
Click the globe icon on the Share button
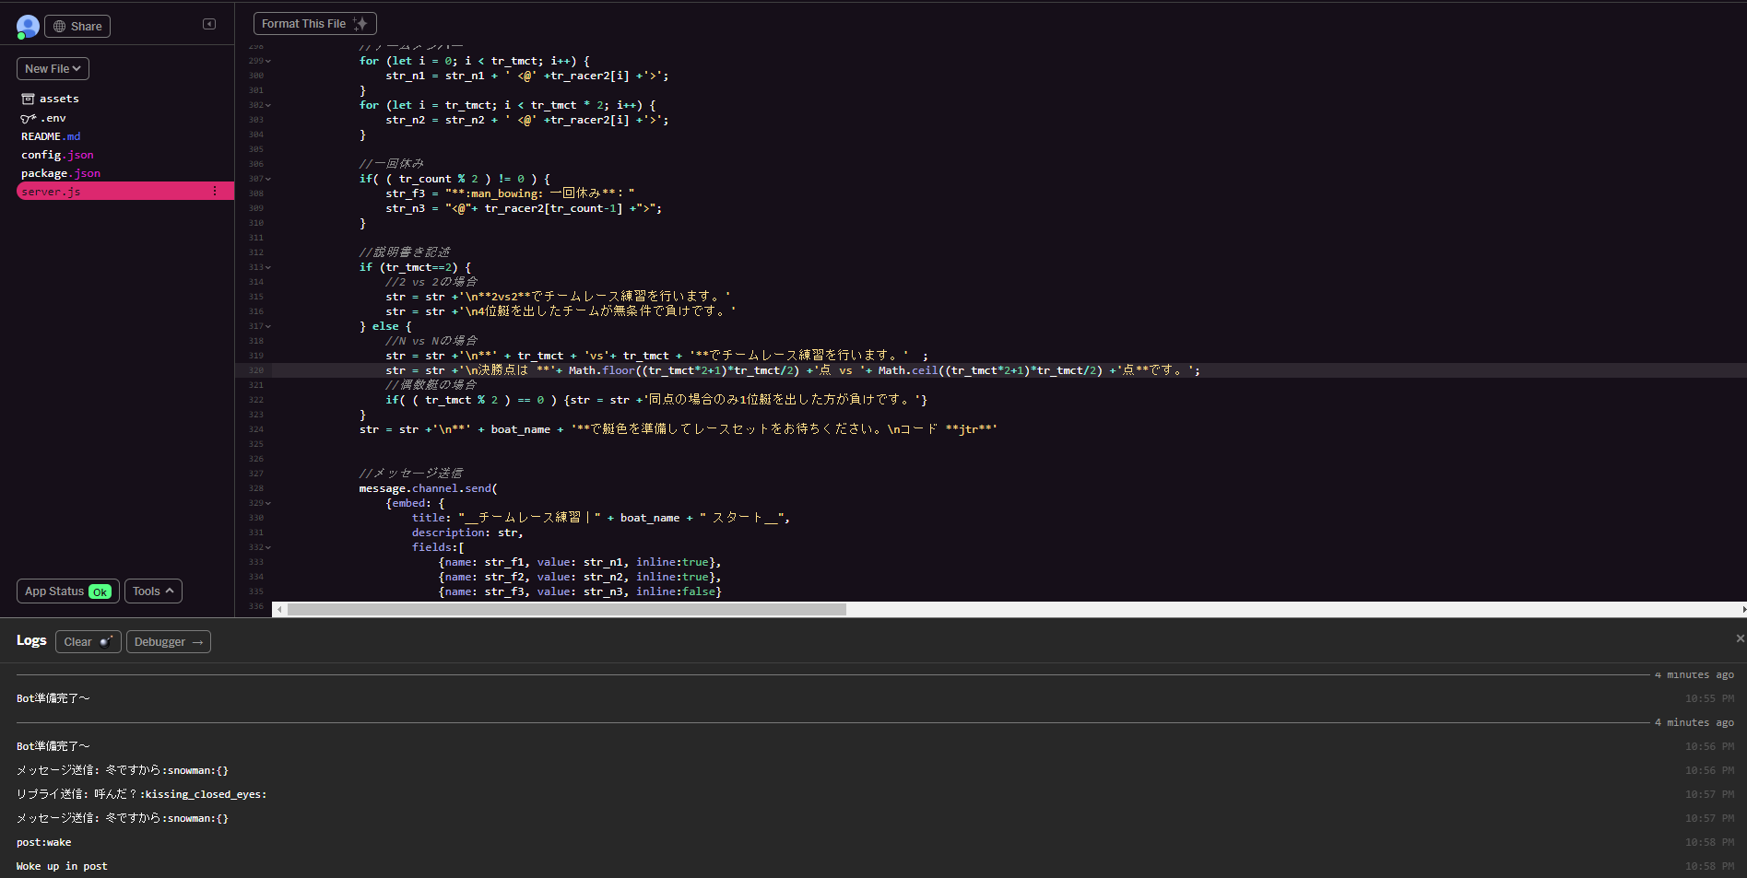(x=60, y=27)
